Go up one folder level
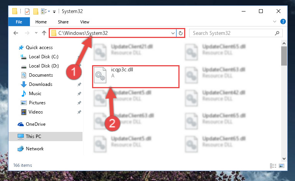Viewport: 295px width, 181px height. point(44,33)
